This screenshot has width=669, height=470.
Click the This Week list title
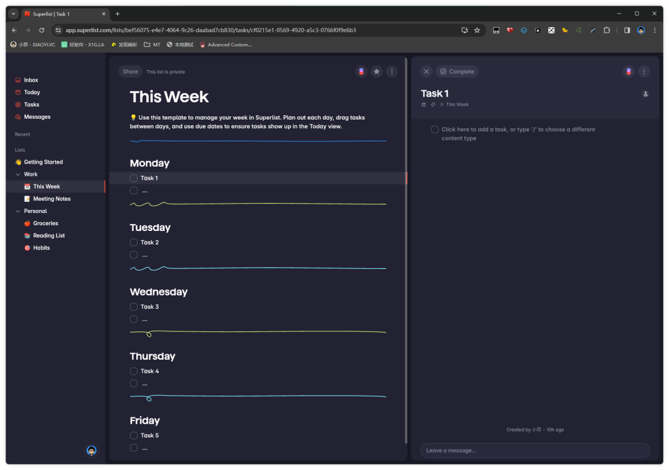(x=169, y=97)
